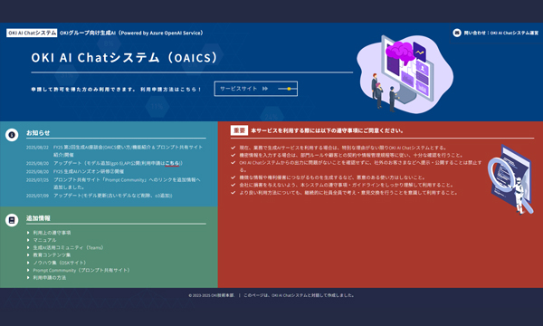Click the © 2023-2025 OKI技術本部 footer text

coord(211,295)
